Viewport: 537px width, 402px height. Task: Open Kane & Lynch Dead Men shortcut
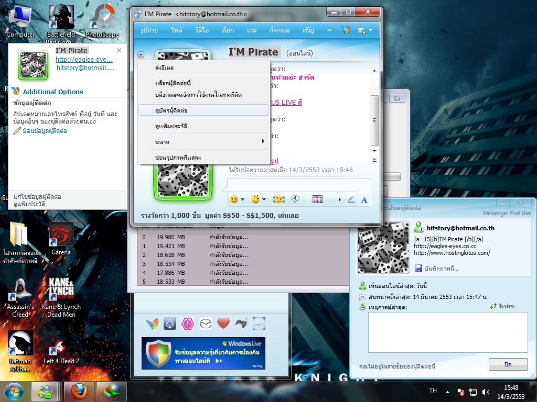tap(61, 297)
